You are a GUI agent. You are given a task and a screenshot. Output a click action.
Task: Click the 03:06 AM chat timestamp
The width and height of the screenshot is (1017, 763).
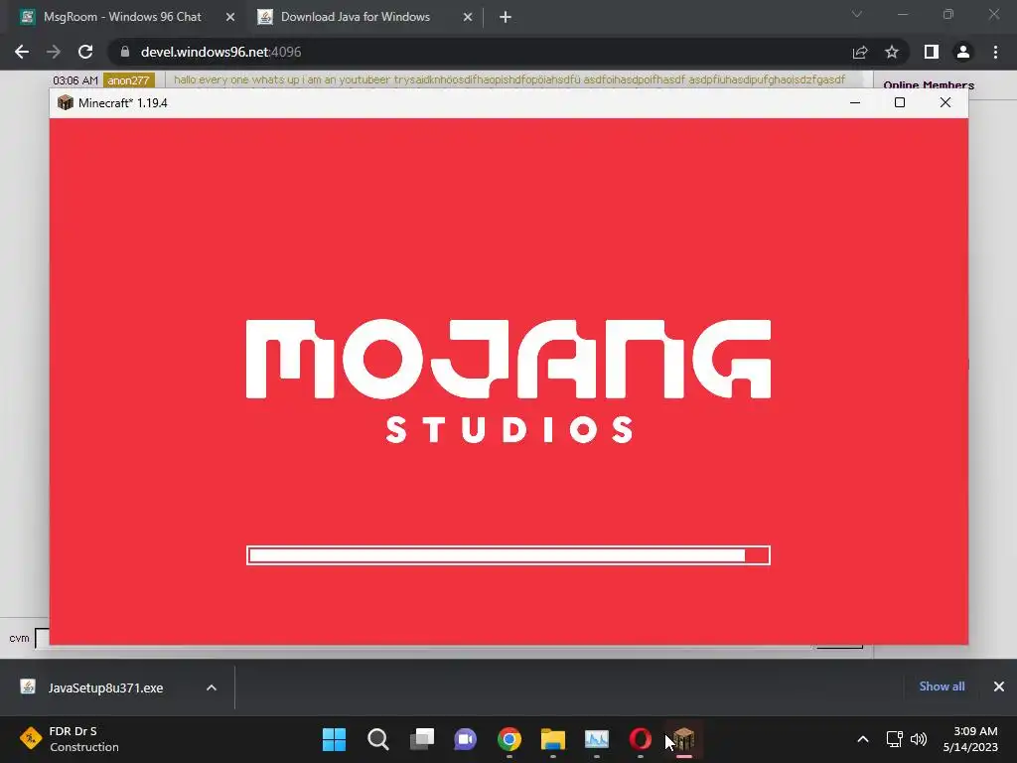[75, 80]
